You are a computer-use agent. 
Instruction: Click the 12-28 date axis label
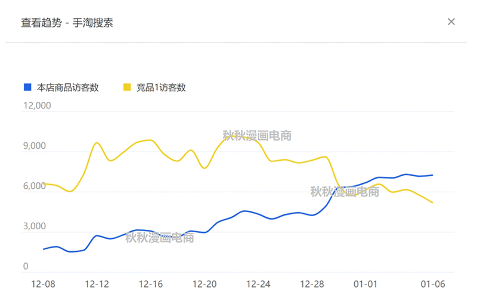312,285
